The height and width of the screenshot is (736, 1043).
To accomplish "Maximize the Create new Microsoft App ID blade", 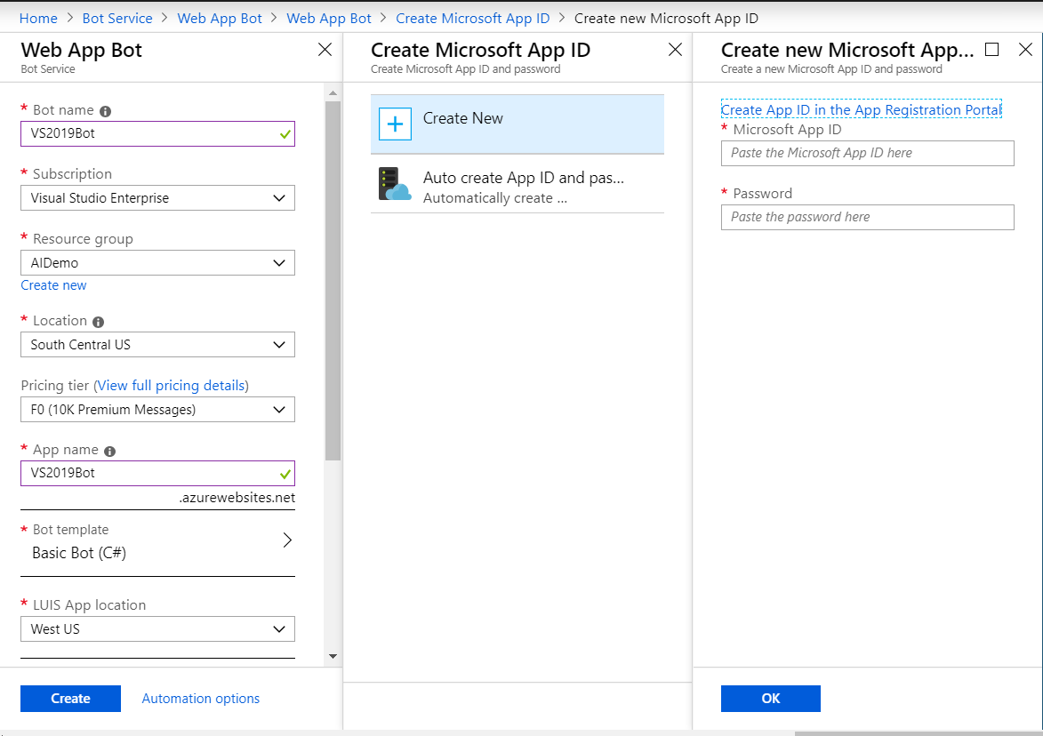I will tap(991, 49).
